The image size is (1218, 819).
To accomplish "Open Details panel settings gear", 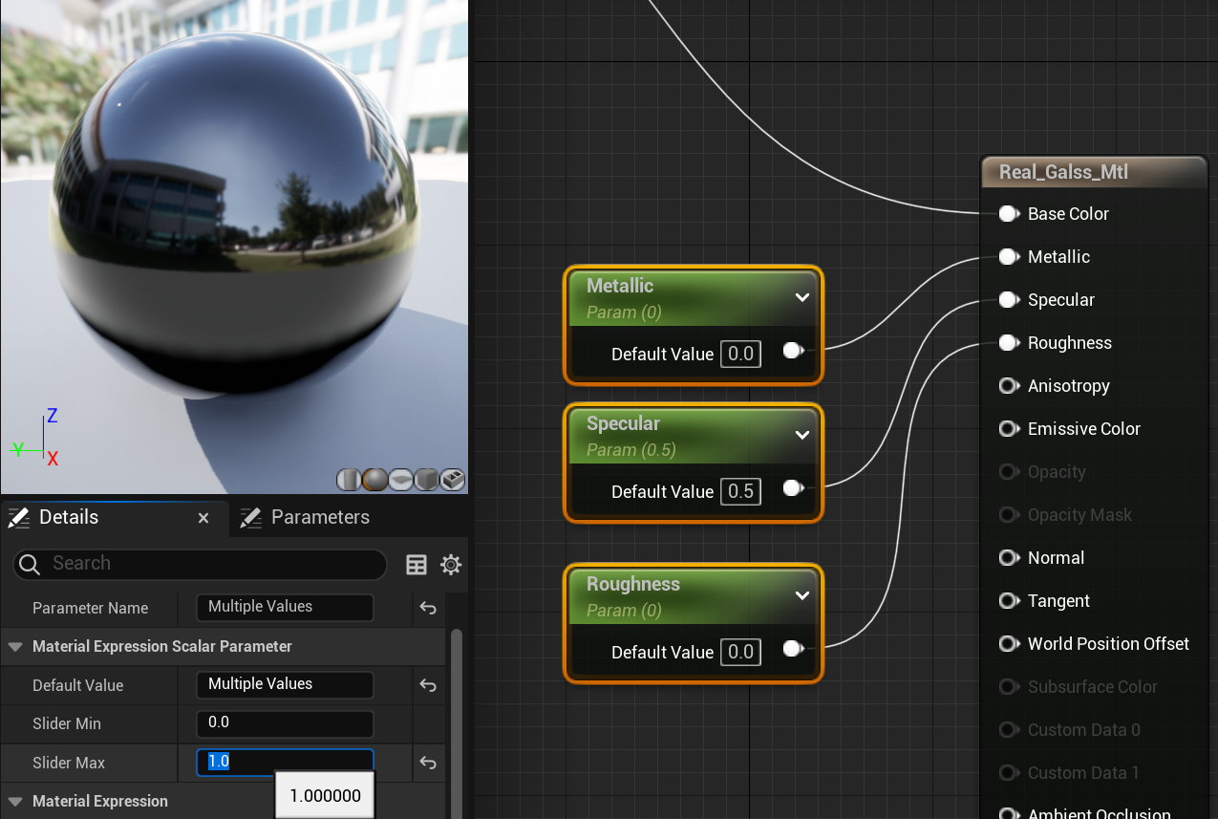I will (x=451, y=565).
